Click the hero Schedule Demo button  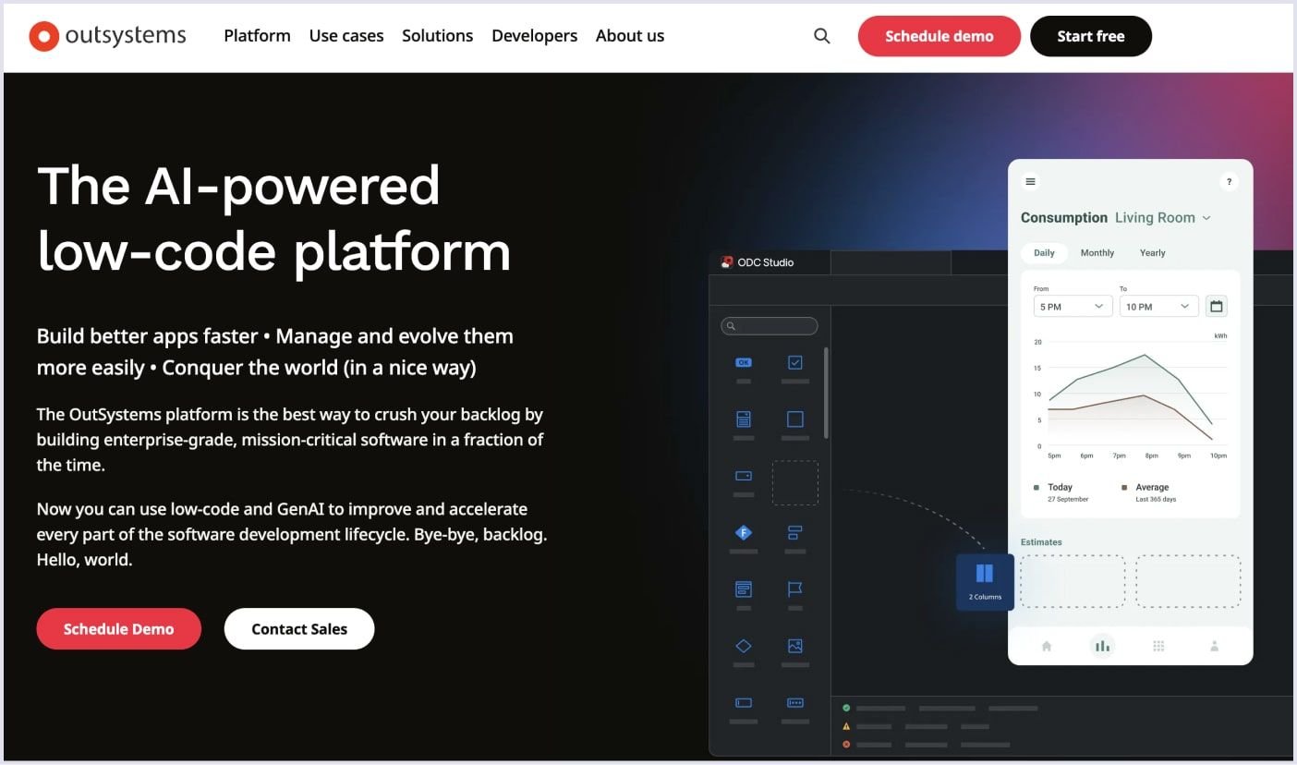point(119,628)
